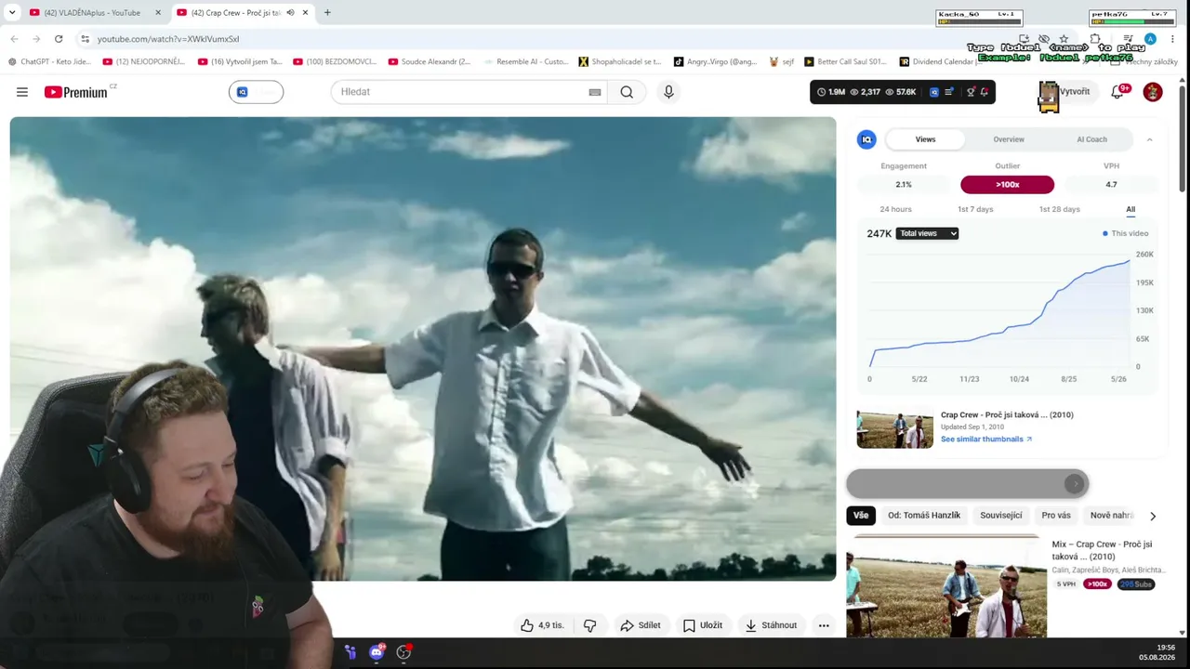1190x669 pixels.
Task: Click inside the Hledat search field
Action: 460,92
